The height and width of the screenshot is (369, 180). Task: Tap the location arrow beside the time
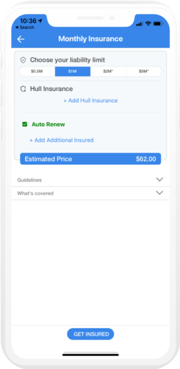[40, 21]
